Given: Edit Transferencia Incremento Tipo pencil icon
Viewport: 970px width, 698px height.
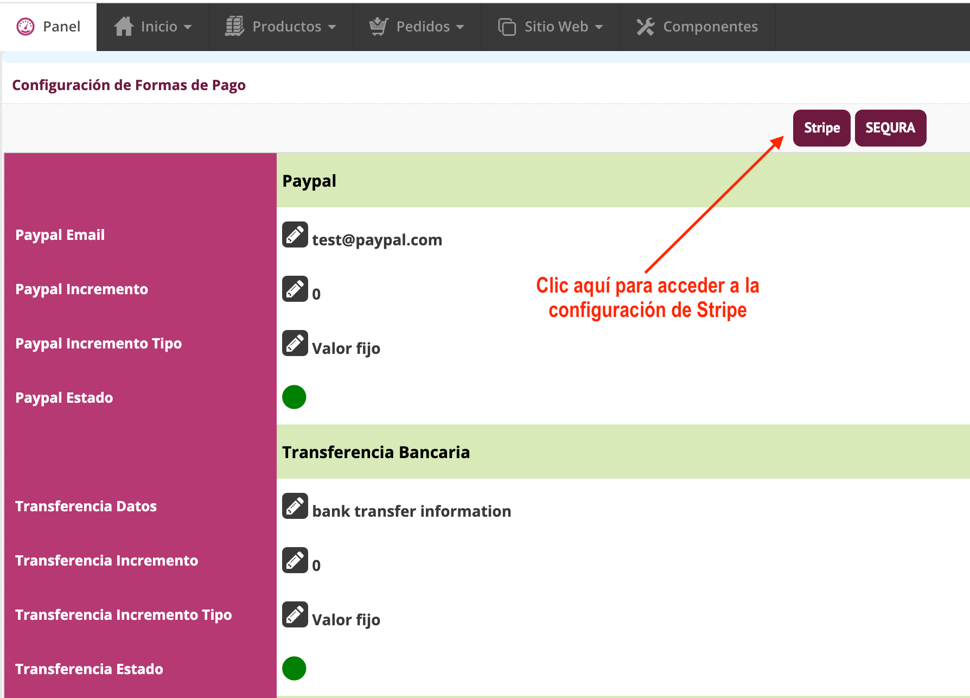Looking at the screenshot, I should coord(295,614).
